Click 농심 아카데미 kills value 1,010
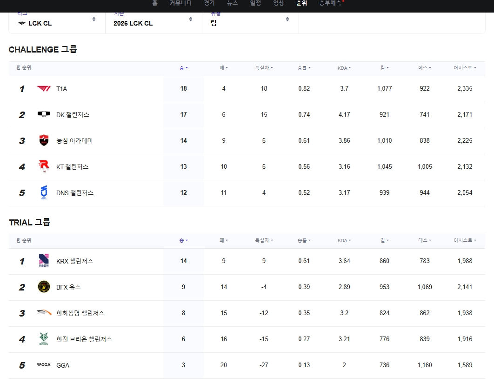 (384, 141)
